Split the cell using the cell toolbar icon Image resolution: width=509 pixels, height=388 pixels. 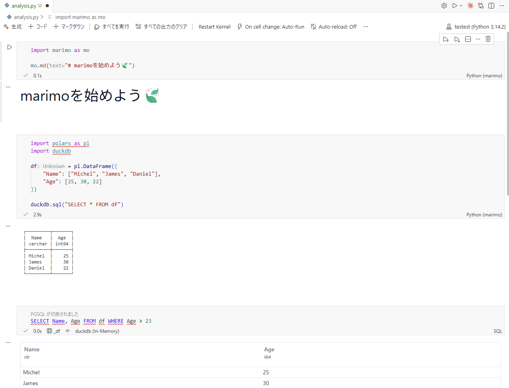[468, 39]
